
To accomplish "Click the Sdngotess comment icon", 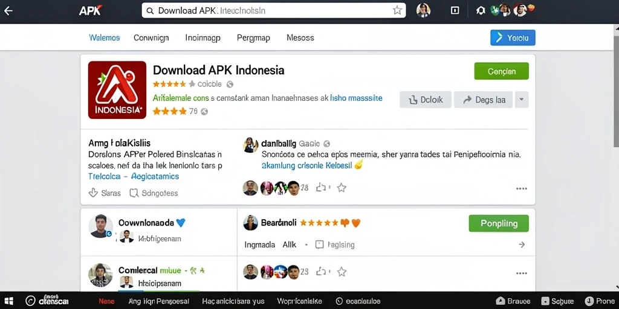I will (x=134, y=193).
